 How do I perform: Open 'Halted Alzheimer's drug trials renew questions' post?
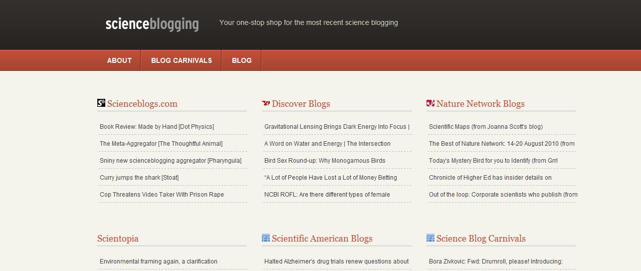pyautogui.click(x=337, y=262)
